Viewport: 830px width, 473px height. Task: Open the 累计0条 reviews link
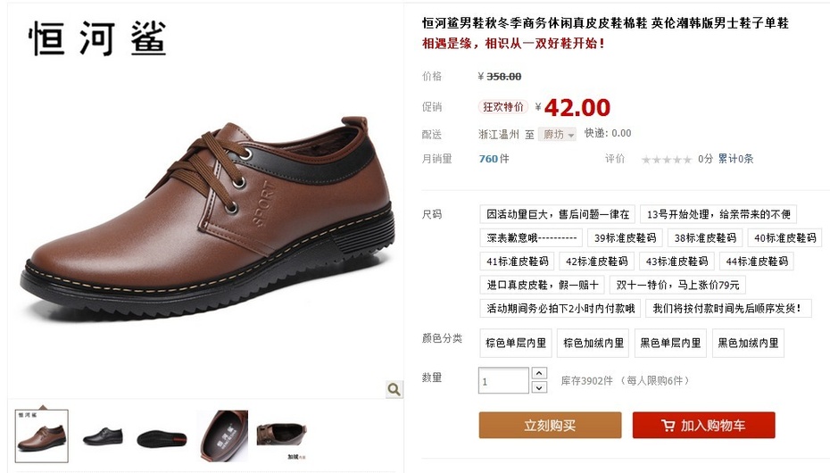point(735,159)
